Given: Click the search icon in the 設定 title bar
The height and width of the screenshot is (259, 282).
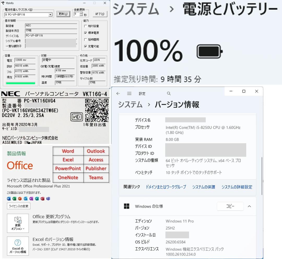Looking at the screenshot, I should (169, 93).
